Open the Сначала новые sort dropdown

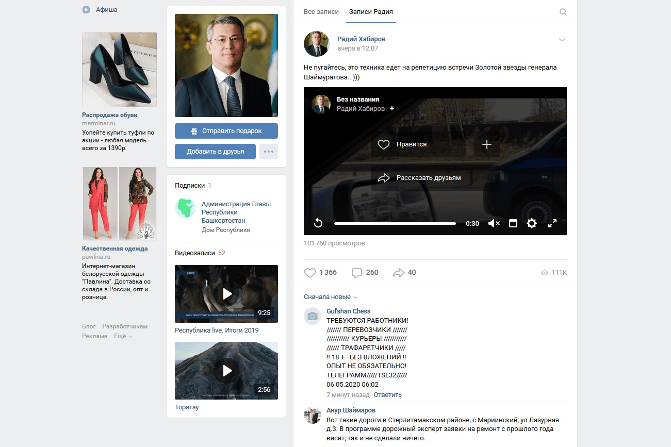pyautogui.click(x=330, y=297)
